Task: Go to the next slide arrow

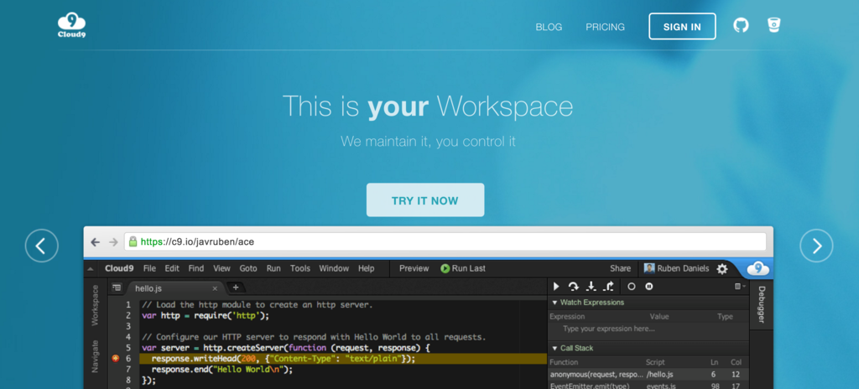Action: pos(816,246)
